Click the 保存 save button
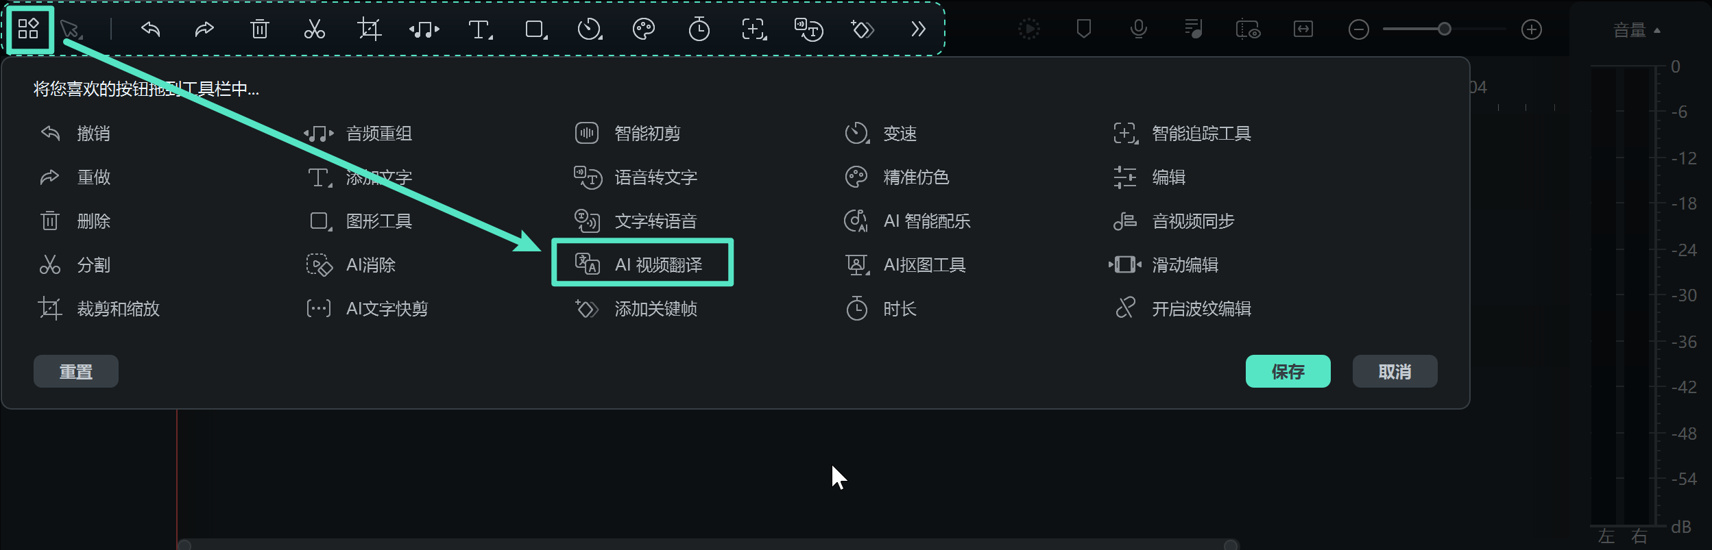Viewport: 1712px width, 550px height. 1288,371
